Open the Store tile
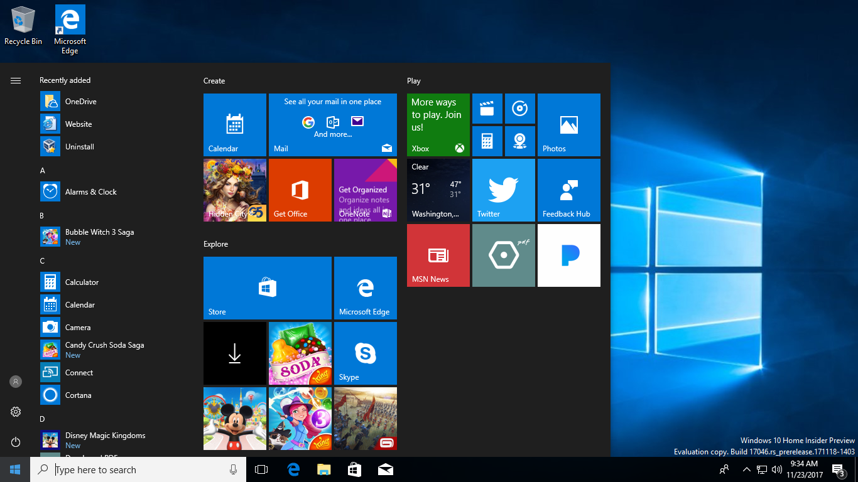The height and width of the screenshot is (482, 858). coord(268,288)
